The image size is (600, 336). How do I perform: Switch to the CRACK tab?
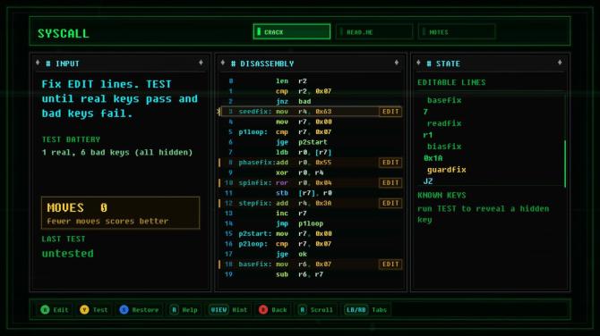pos(292,31)
